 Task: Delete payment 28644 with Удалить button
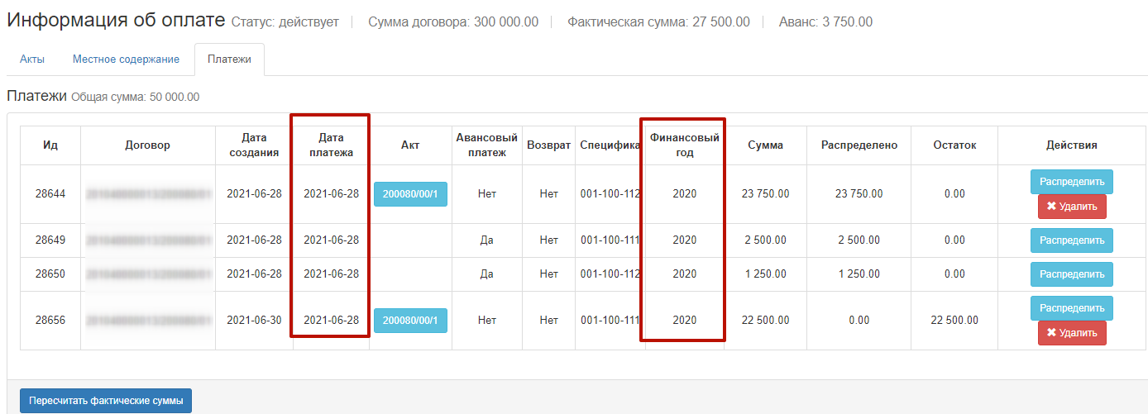1071,207
